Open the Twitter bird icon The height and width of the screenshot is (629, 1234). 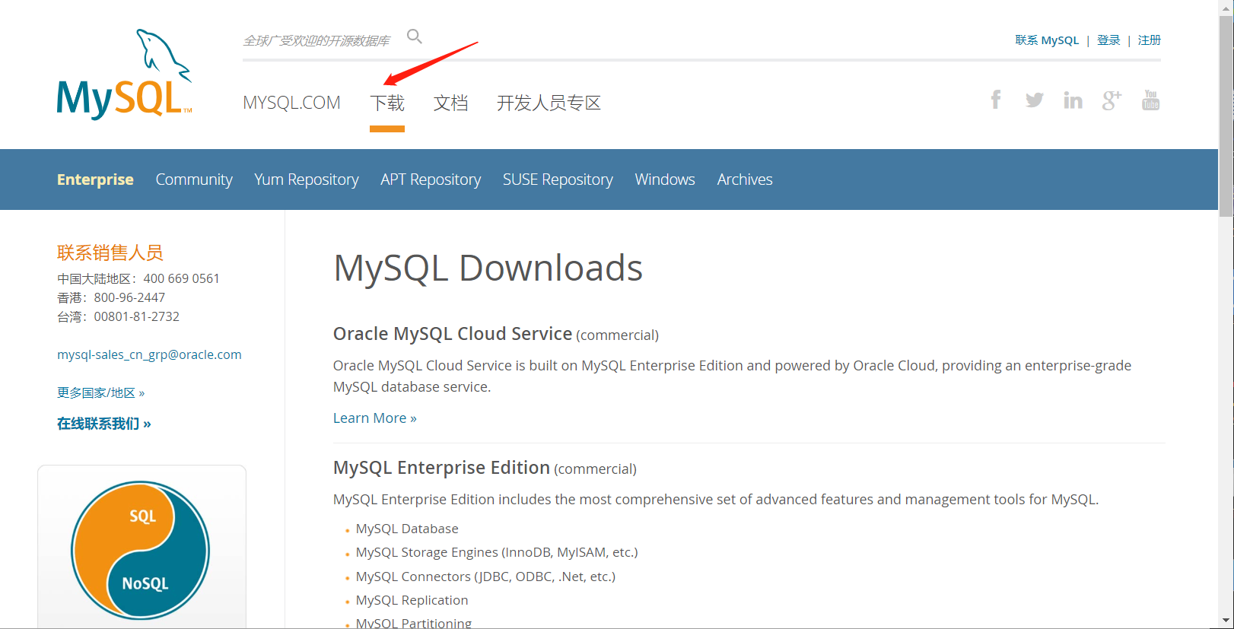[1034, 100]
